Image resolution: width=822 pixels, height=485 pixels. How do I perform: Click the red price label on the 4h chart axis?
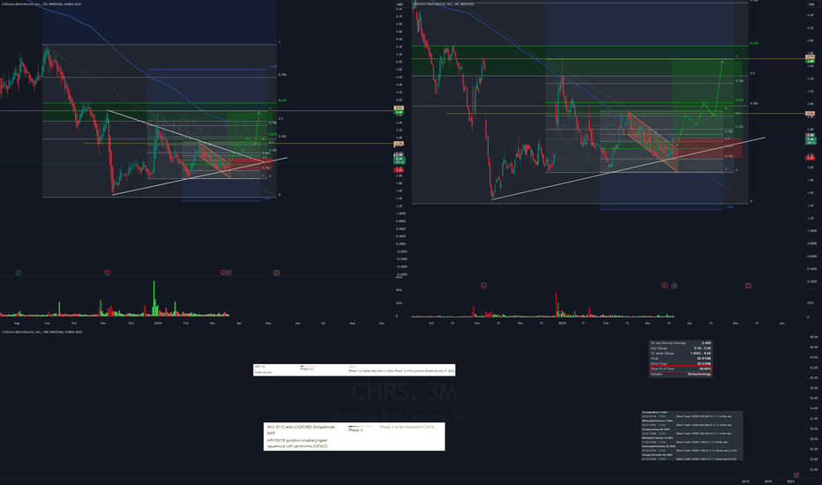[x=811, y=157]
